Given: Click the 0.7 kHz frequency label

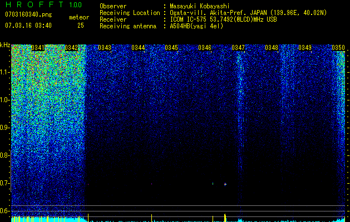Looking at the screenshot, I should point(4,183).
